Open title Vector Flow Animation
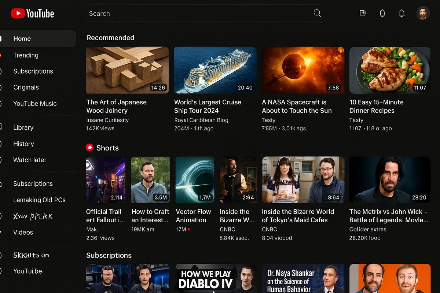440x293 pixels. tap(193, 216)
